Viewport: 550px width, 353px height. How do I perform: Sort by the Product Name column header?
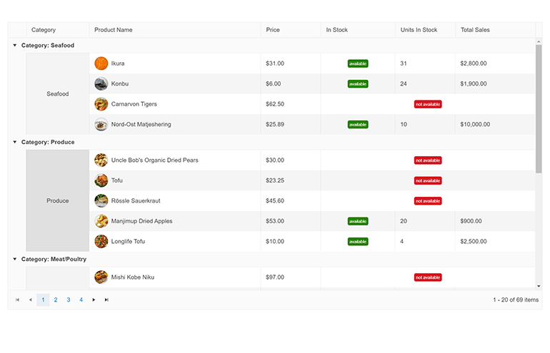point(113,30)
